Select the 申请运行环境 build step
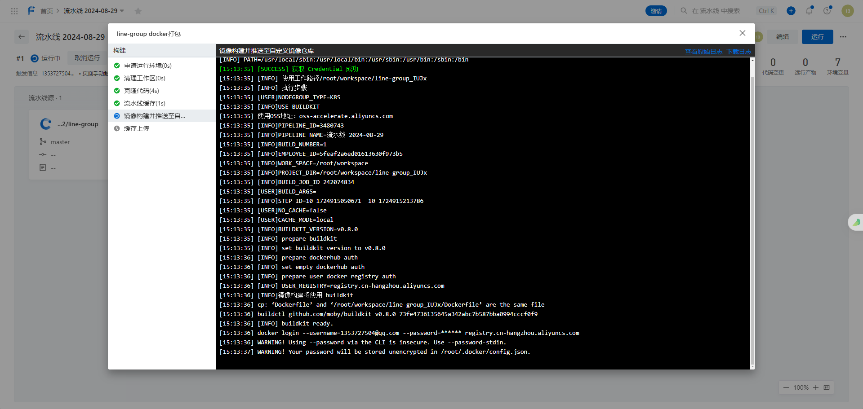The width and height of the screenshot is (863, 409). (x=147, y=66)
